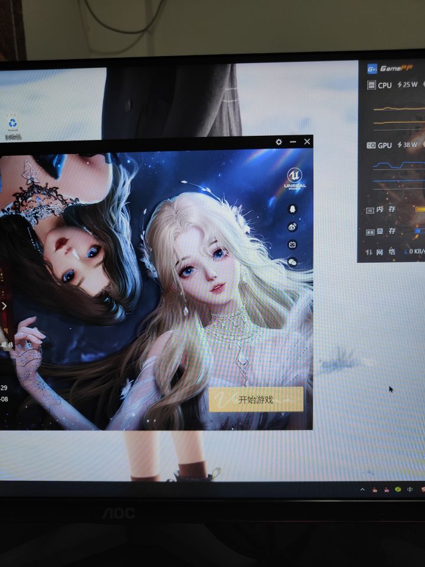The image size is (425, 567).
Task: Click the Unreal Engine logo in launcher
Action: [x=295, y=178]
